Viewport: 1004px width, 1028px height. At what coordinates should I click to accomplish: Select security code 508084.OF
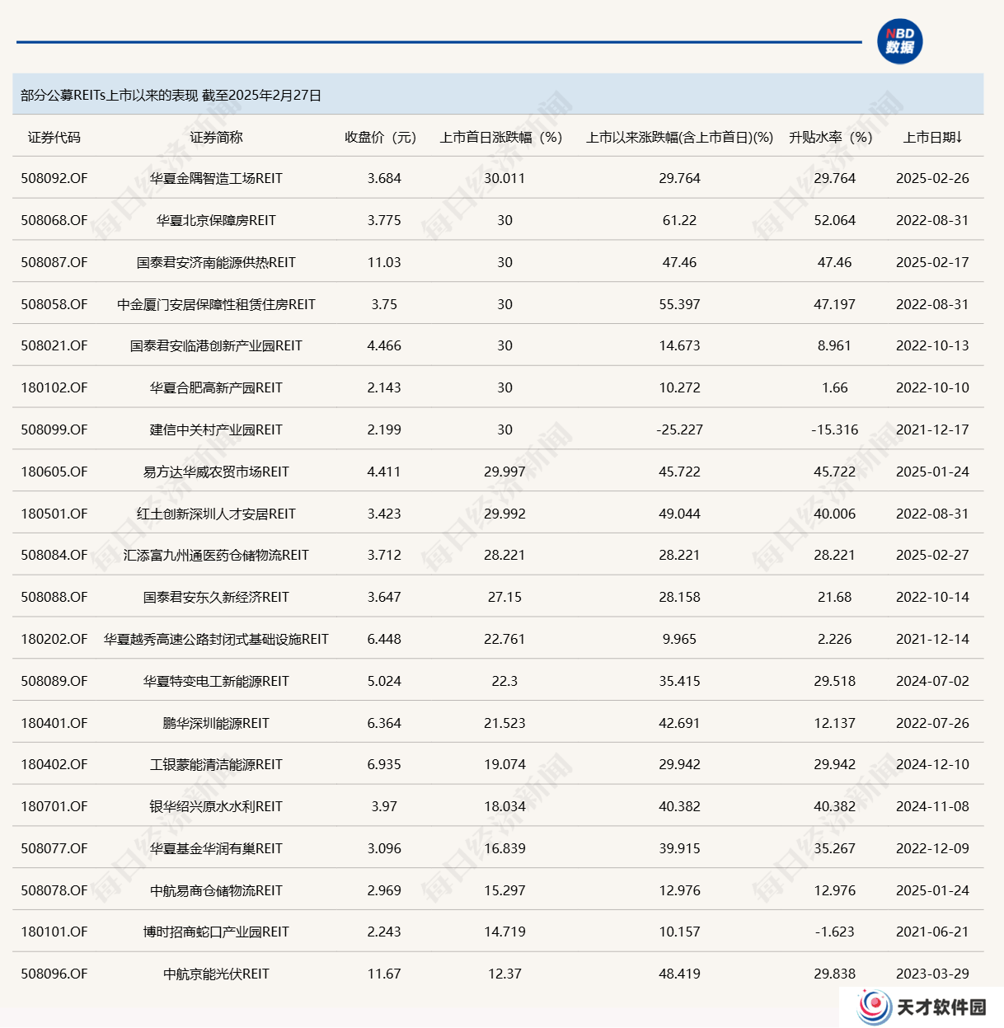[x=54, y=556]
